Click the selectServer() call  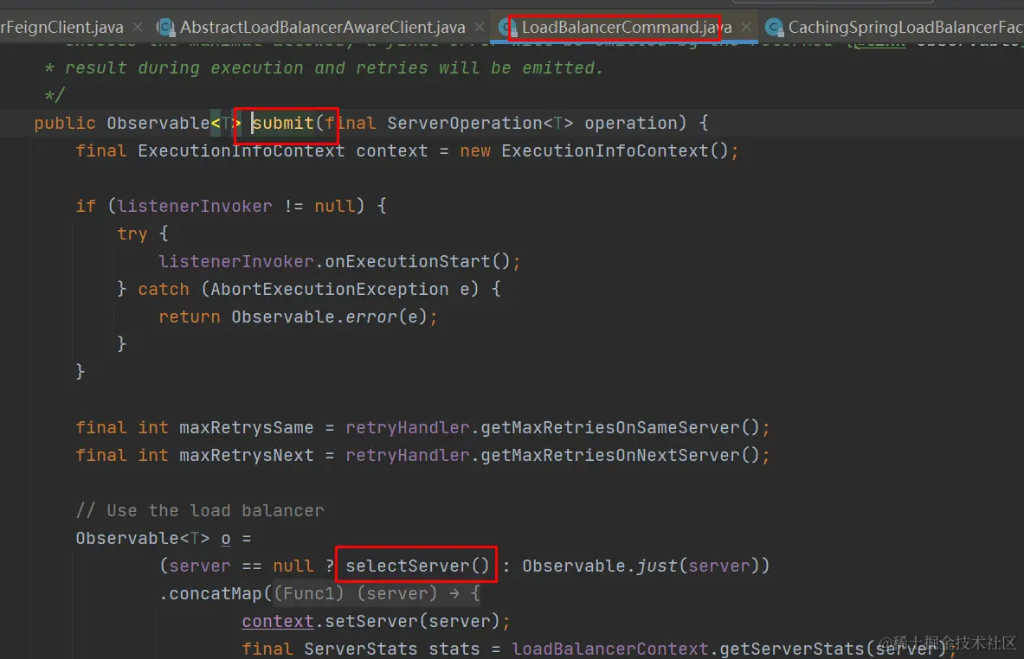417,566
